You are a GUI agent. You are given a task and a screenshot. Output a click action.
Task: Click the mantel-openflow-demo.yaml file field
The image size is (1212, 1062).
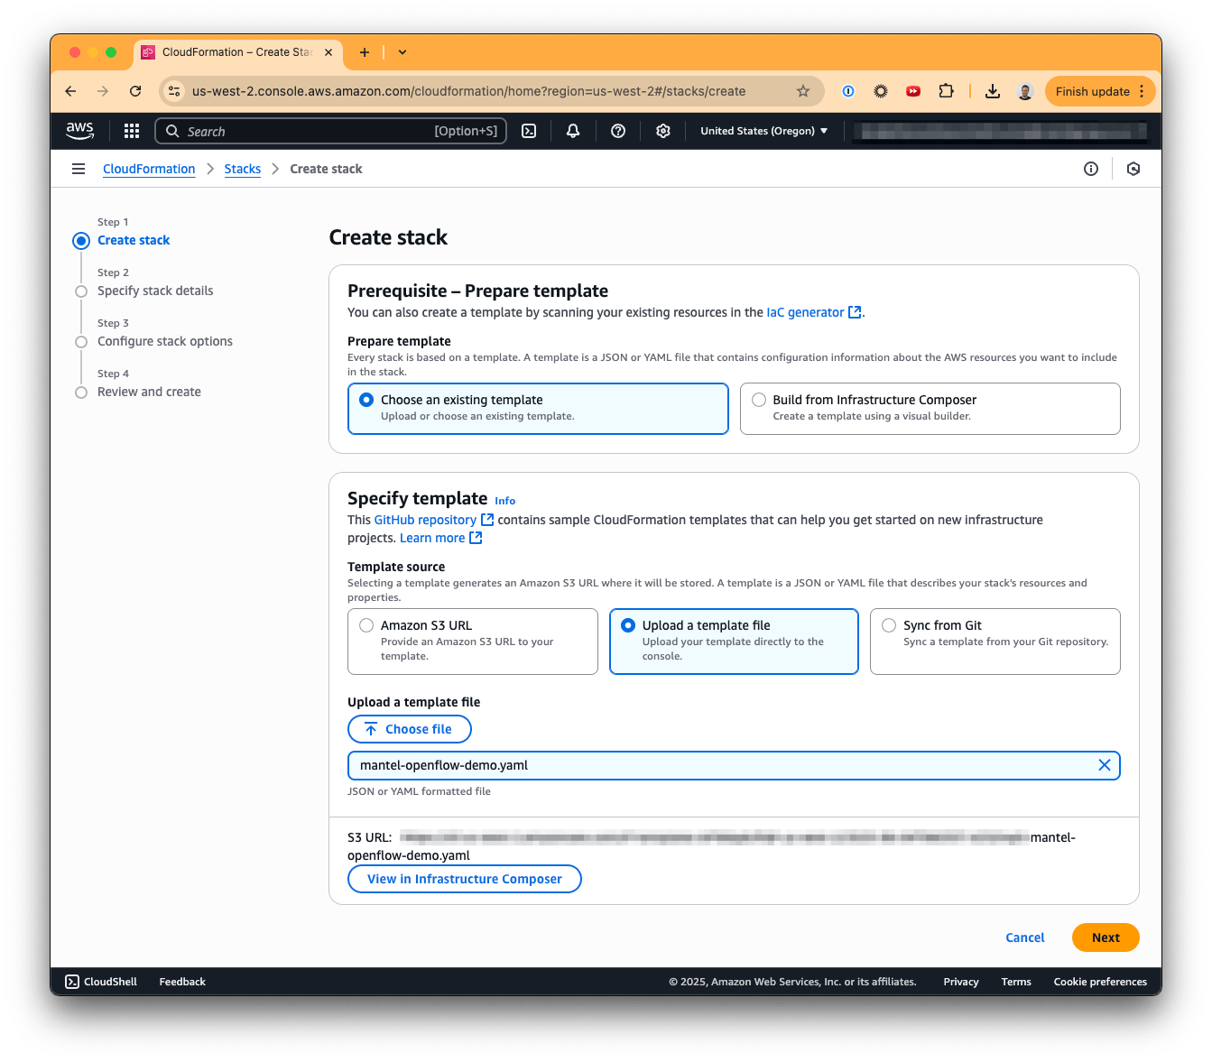tap(734, 765)
